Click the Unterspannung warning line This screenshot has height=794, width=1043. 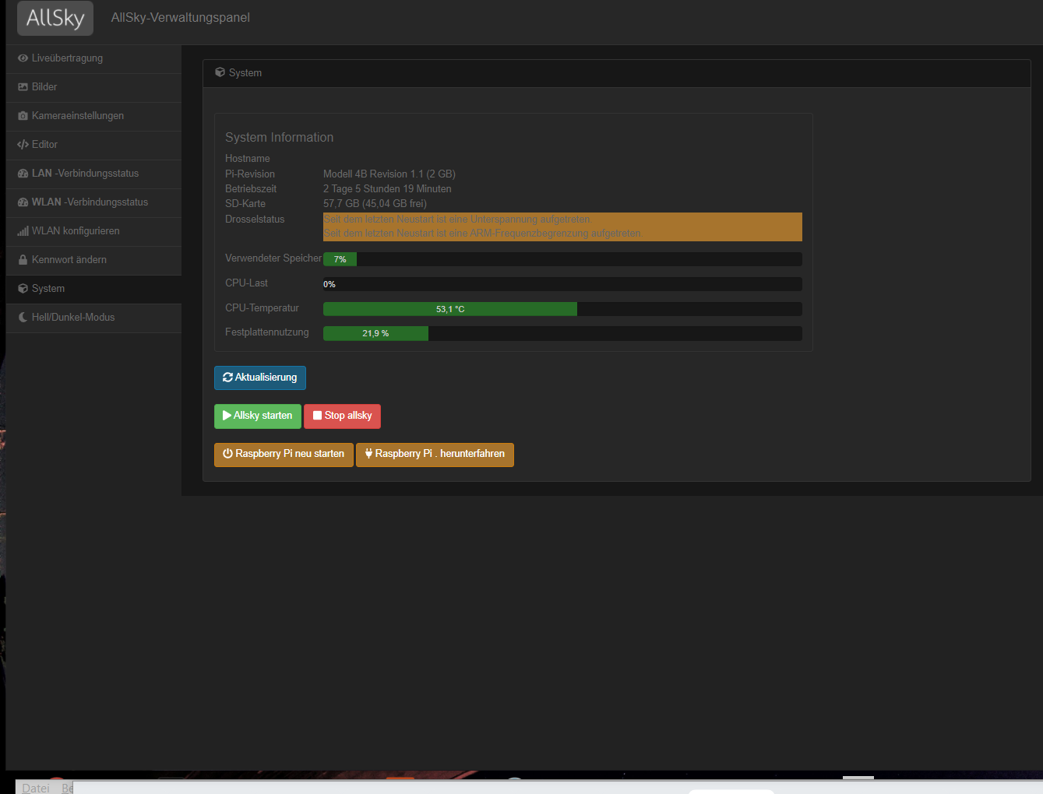[457, 220]
